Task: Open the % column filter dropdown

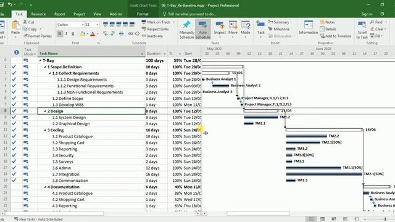Action: pyautogui.click(x=180, y=54)
